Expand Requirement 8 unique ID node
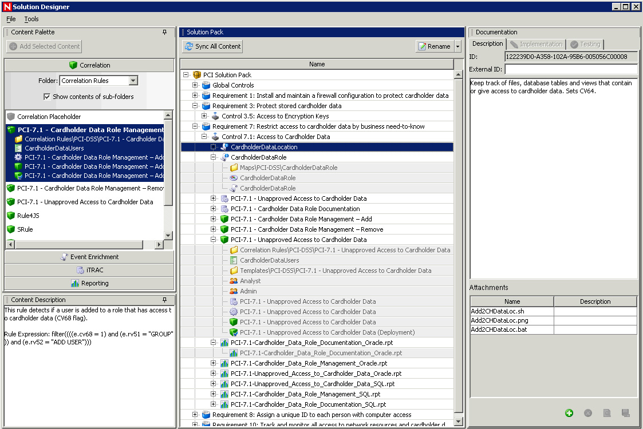The width and height of the screenshot is (643, 429). point(195,415)
